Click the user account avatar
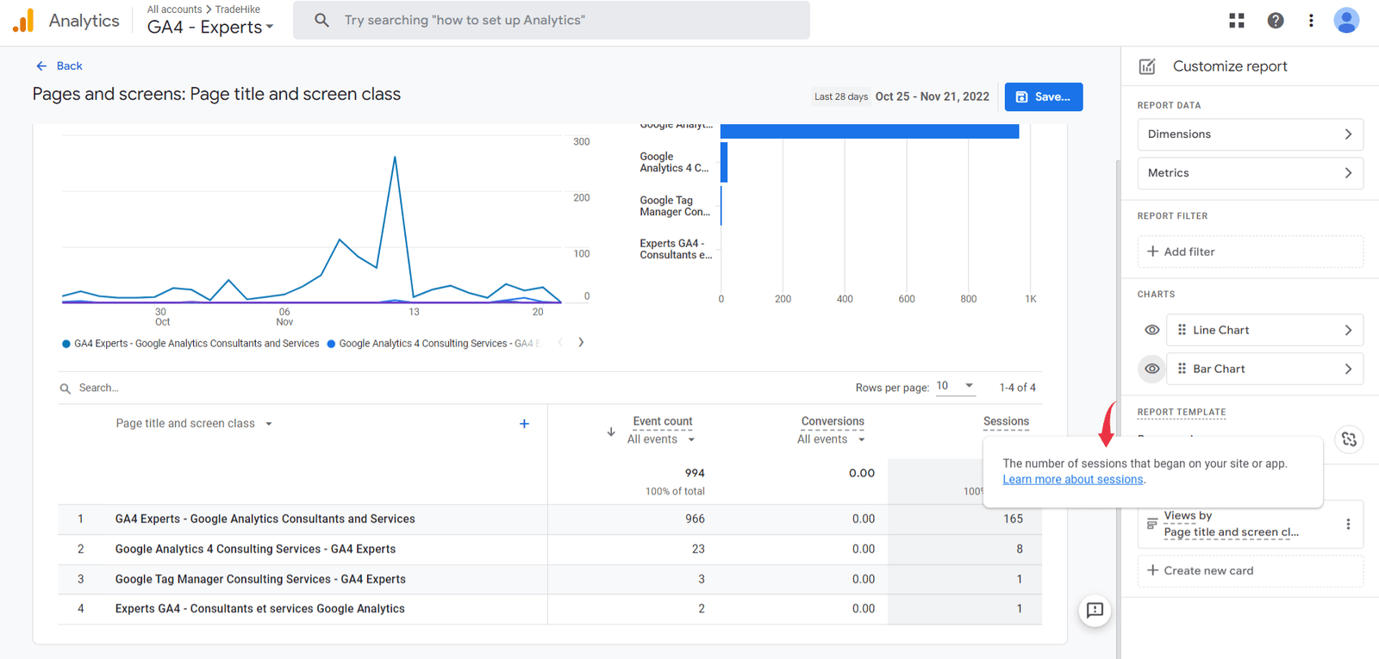Image resolution: width=1379 pixels, height=659 pixels. pos(1345,21)
